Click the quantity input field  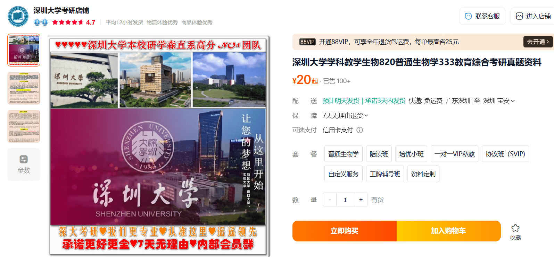345,200
